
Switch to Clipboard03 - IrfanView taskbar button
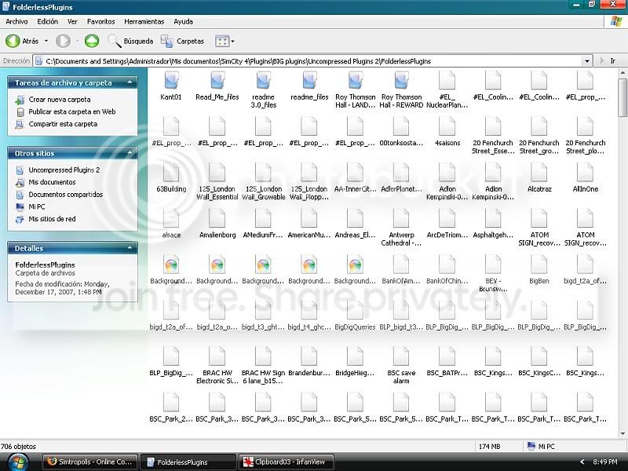[x=287, y=462]
